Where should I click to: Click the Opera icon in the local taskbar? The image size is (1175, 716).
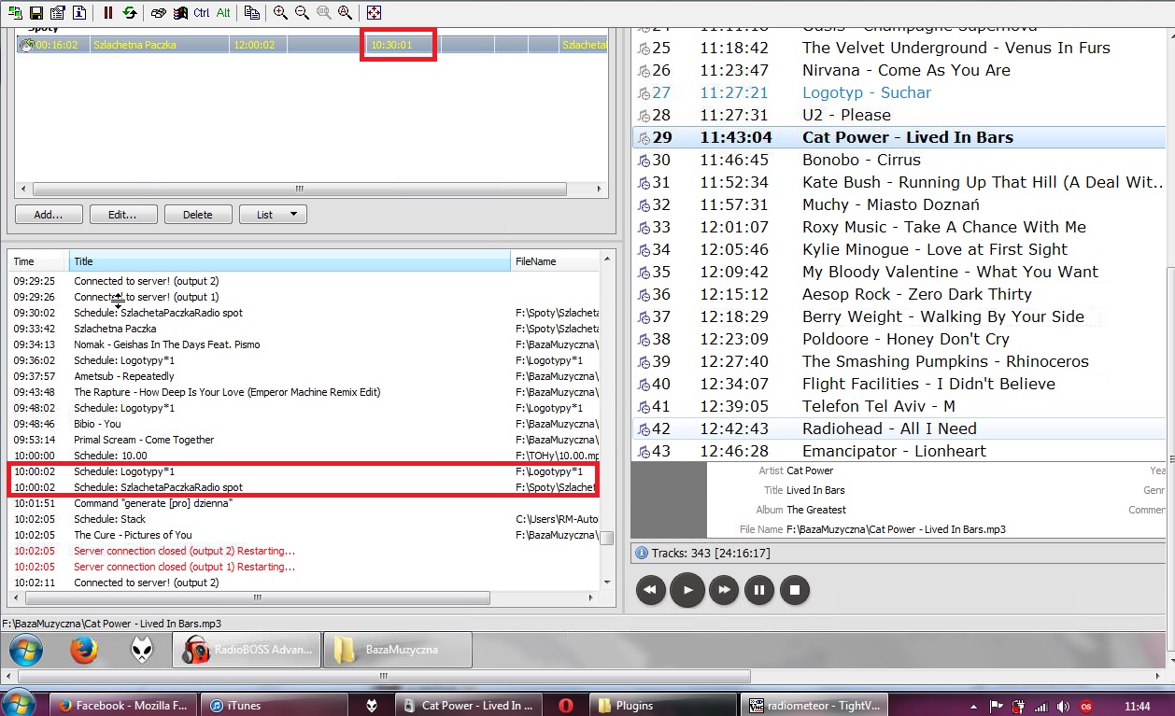(566, 706)
